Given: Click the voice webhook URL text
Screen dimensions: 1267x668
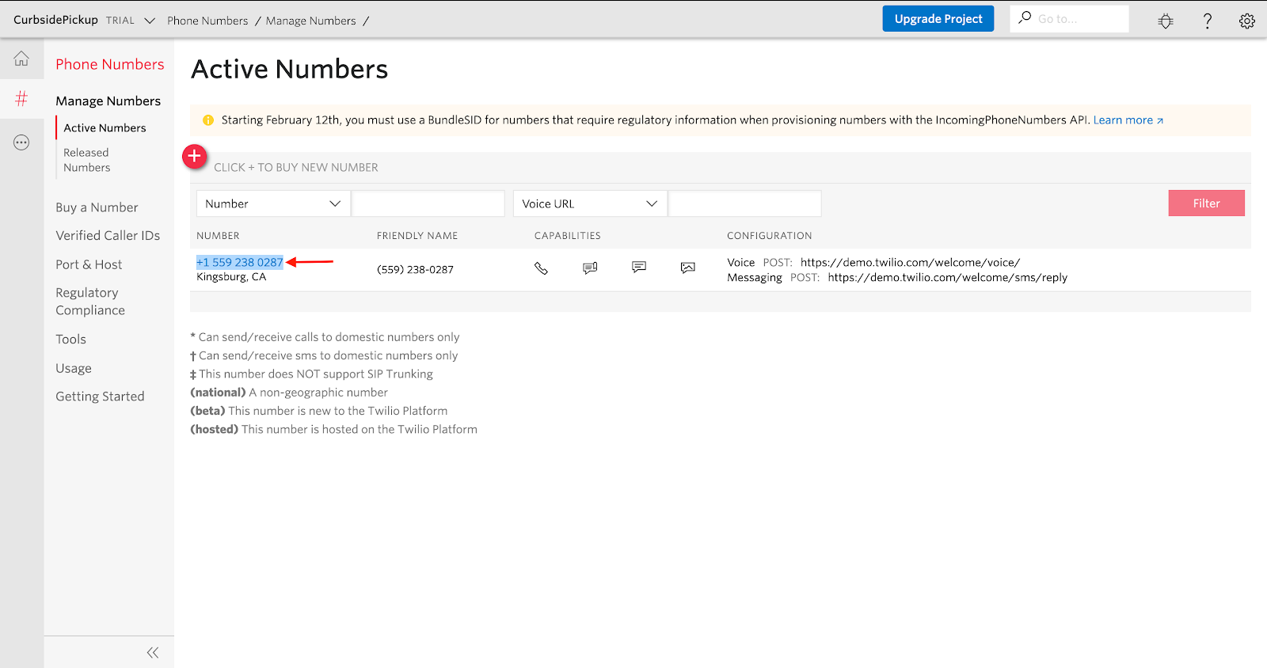Looking at the screenshot, I should 910,262.
